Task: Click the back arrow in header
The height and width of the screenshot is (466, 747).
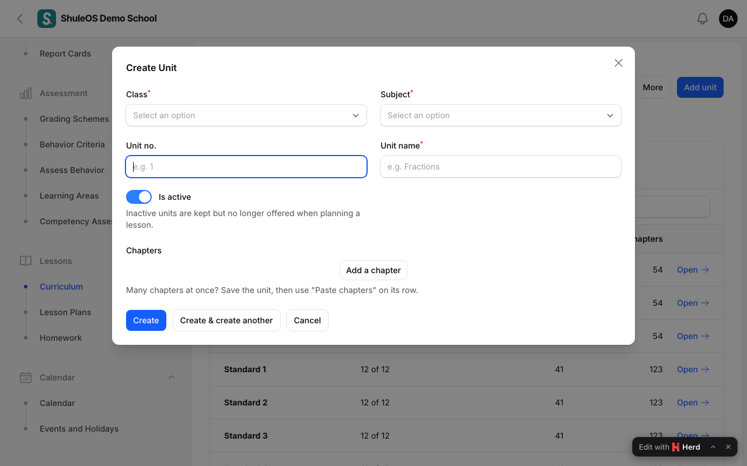Action: point(20,19)
